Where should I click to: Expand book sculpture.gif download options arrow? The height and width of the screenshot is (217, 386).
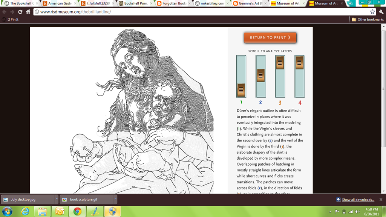tap(115, 199)
